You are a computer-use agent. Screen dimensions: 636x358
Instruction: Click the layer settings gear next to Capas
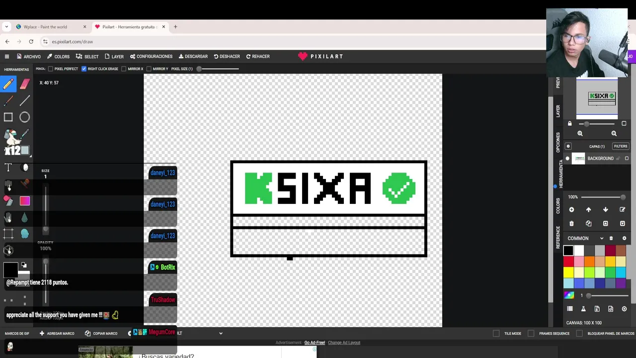click(568, 146)
